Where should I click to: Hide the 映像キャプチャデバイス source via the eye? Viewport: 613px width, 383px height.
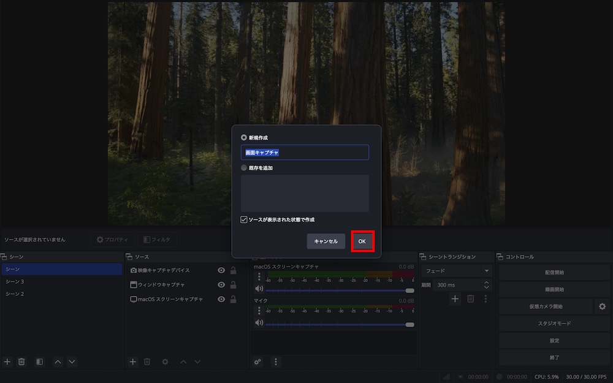(221, 270)
